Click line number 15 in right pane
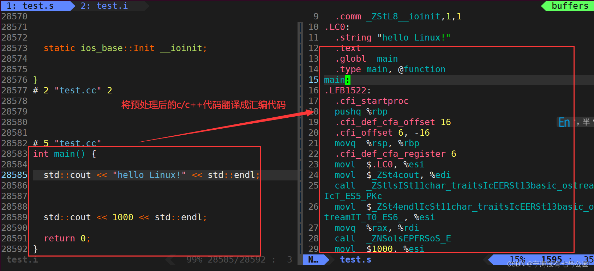Screen dimensions: 594x271 click(313, 80)
